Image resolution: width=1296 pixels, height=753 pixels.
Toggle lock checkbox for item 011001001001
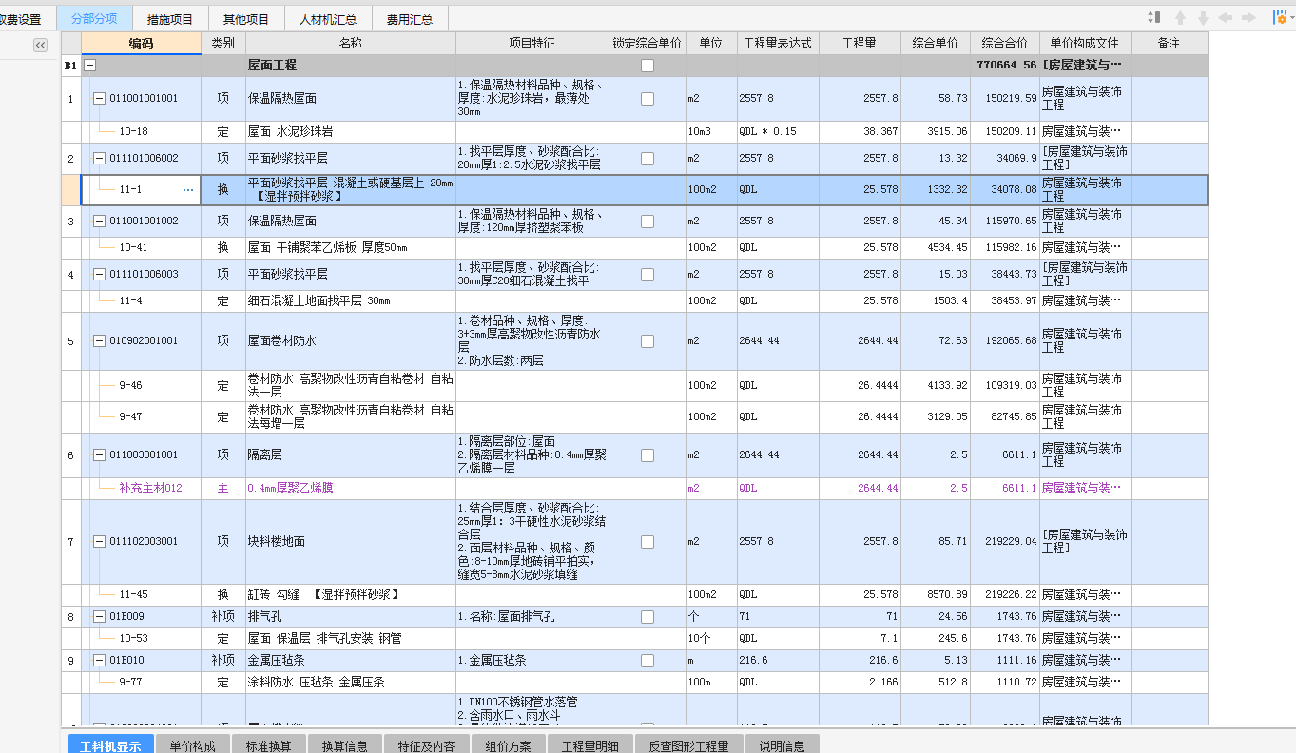[x=648, y=99]
